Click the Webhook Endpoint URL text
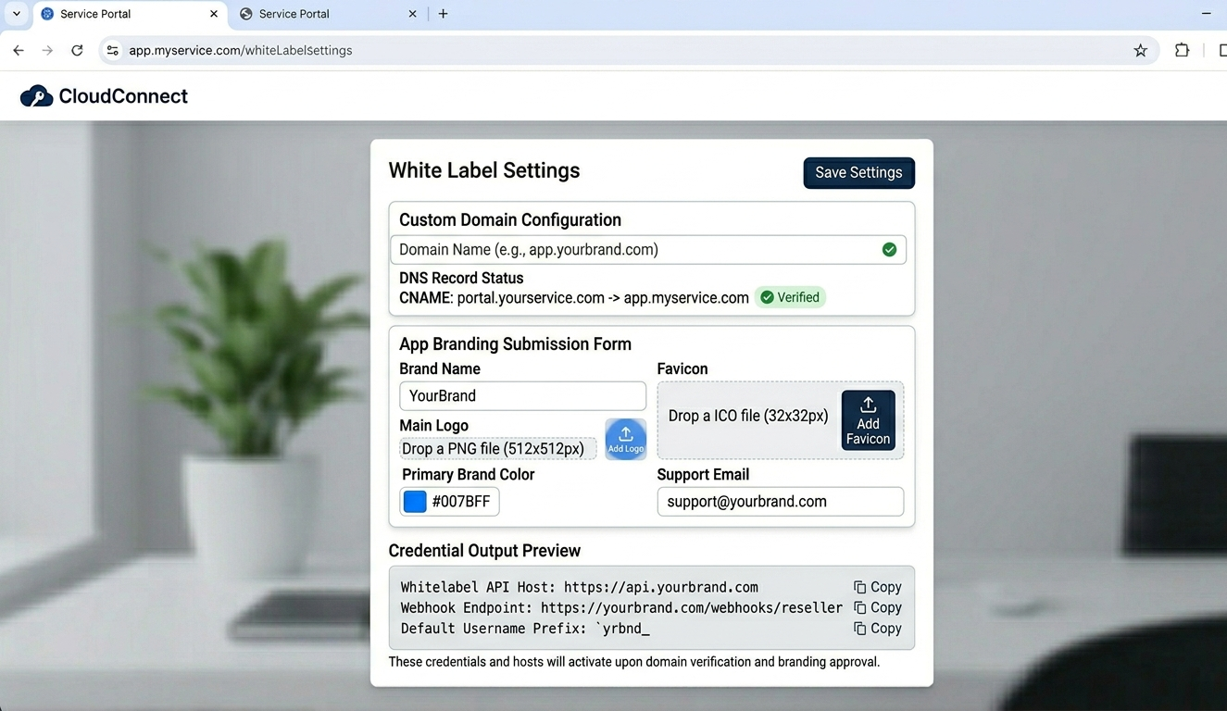This screenshot has width=1227, height=711. (692, 607)
